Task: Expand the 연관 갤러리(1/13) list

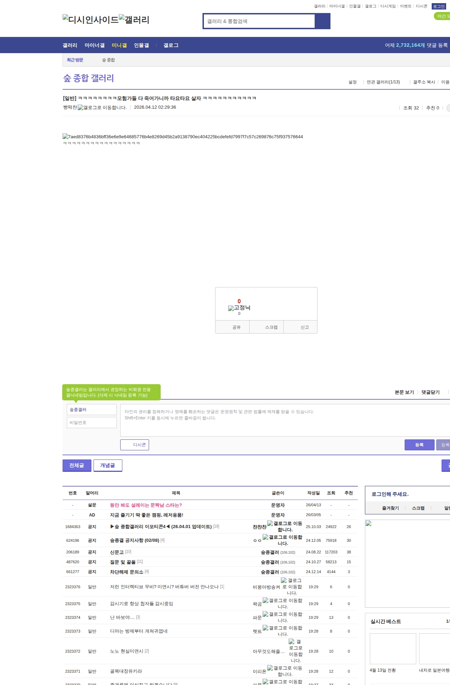Action: (383, 82)
